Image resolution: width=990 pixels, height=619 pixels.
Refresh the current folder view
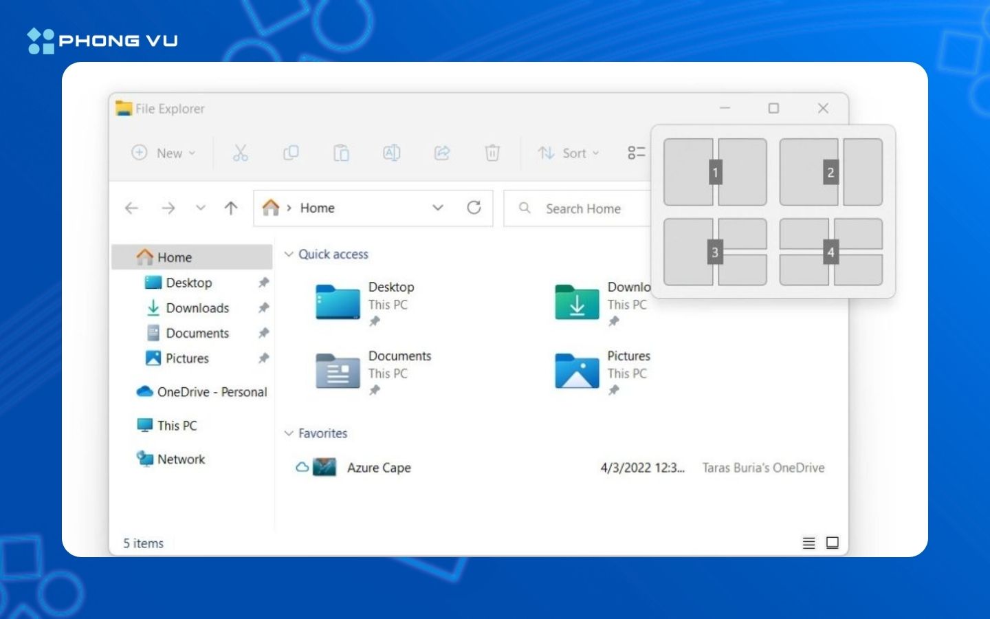474,208
